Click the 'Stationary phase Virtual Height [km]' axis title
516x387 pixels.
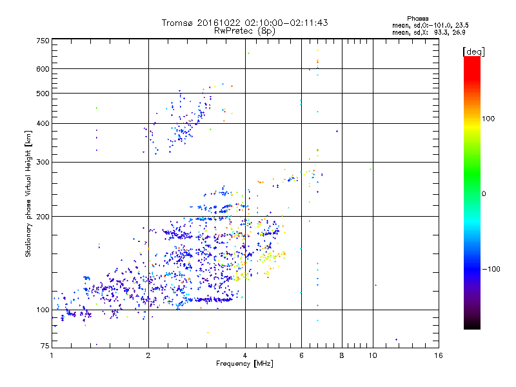(x=28, y=193)
